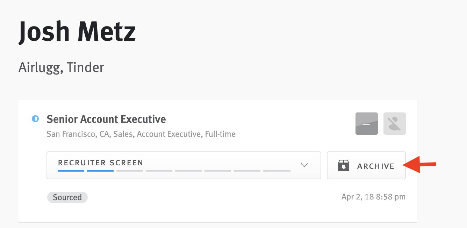Click the Apr 2 timestamp
Image resolution: width=467 pixels, height=228 pixels.
click(373, 196)
